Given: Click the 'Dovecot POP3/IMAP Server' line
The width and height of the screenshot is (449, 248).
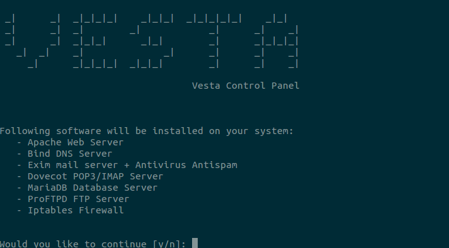Looking at the screenshot, I should pyautogui.click(x=95, y=176).
